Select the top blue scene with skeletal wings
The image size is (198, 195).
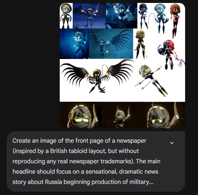122,15
